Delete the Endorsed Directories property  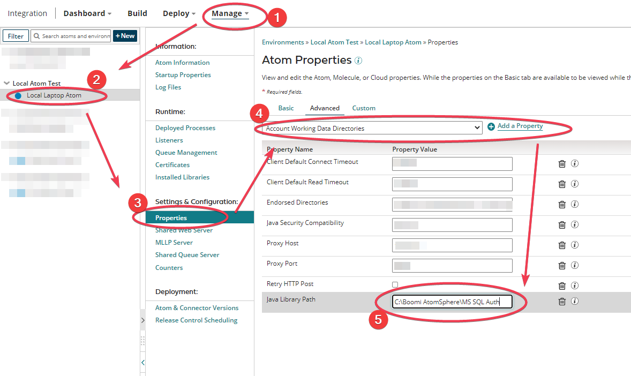[562, 204]
